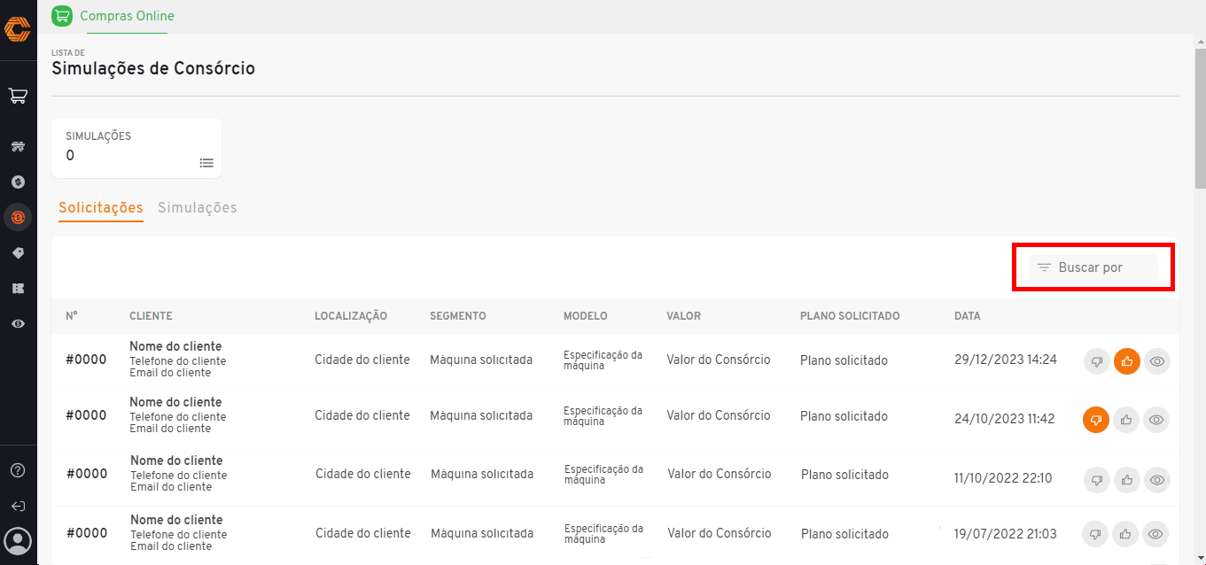Viewport: 1206px width, 565px height.
Task: Switch to the Solicitações tab
Action: 101,208
